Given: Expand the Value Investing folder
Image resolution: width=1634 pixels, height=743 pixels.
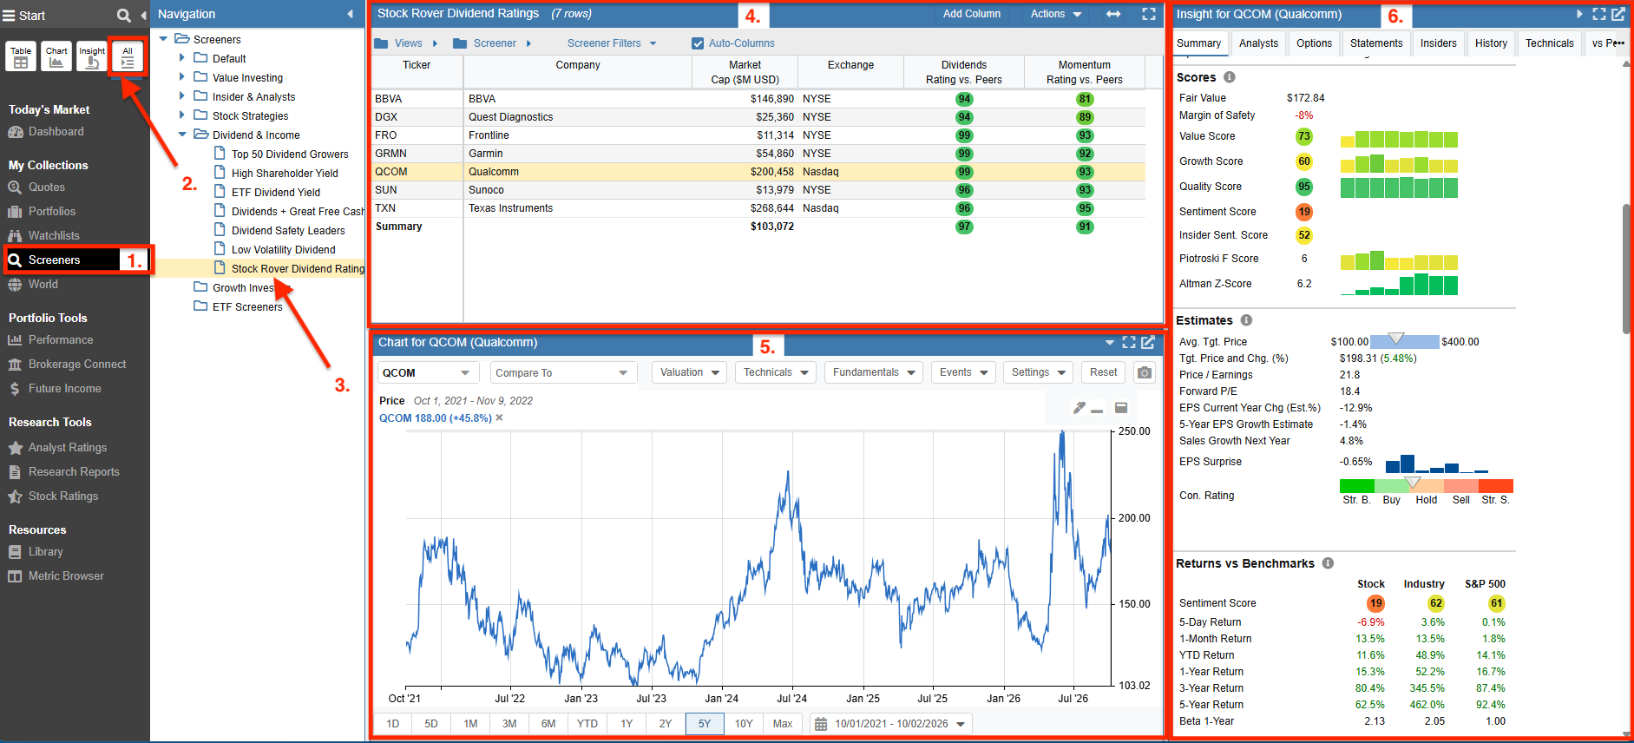Looking at the screenshot, I should click(x=182, y=77).
